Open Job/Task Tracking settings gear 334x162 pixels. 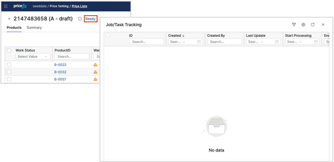303,25
